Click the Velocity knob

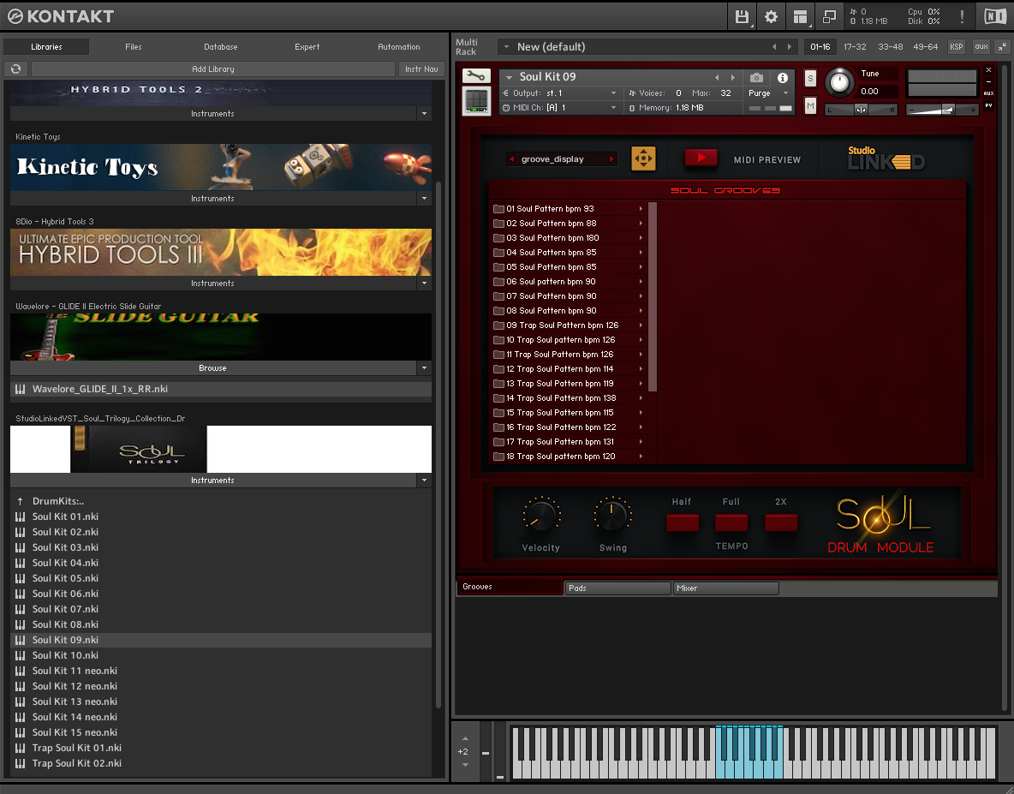(540, 516)
